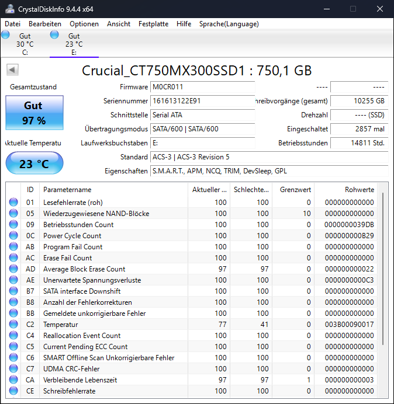
Task: Click raw value 000000000022
Action: pos(350,269)
